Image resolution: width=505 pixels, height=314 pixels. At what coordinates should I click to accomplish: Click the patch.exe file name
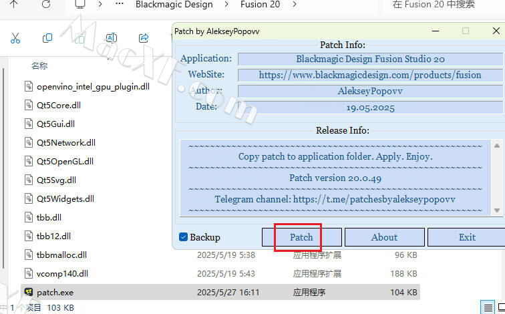tap(55, 293)
